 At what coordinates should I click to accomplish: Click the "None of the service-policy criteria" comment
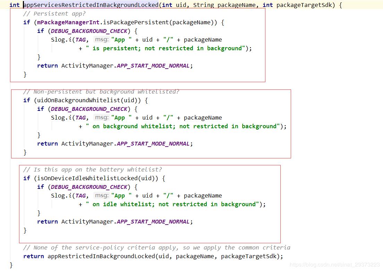click(x=156, y=247)
